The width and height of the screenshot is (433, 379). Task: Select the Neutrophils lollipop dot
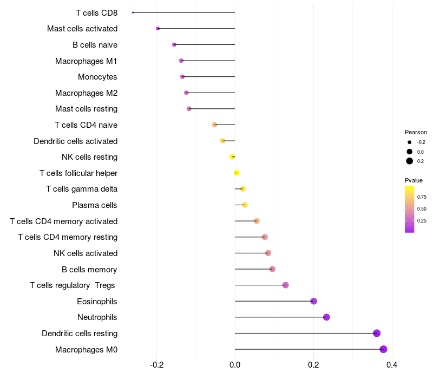tap(326, 317)
